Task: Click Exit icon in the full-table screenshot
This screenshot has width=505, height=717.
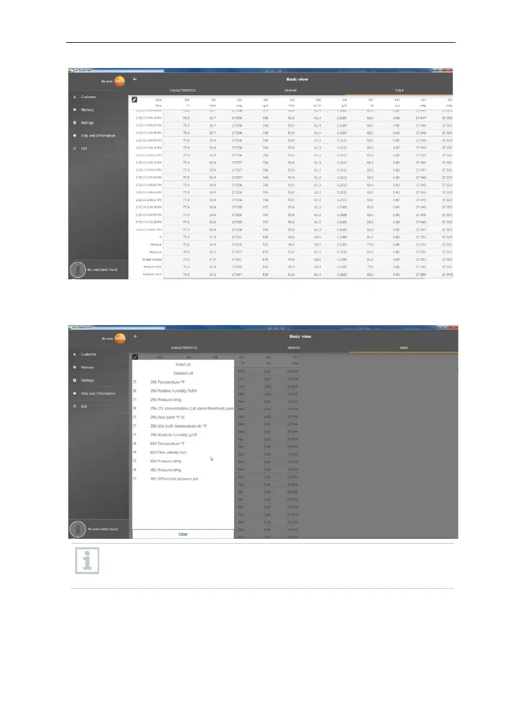Action: pyautogui.click(x=75, y=148)
